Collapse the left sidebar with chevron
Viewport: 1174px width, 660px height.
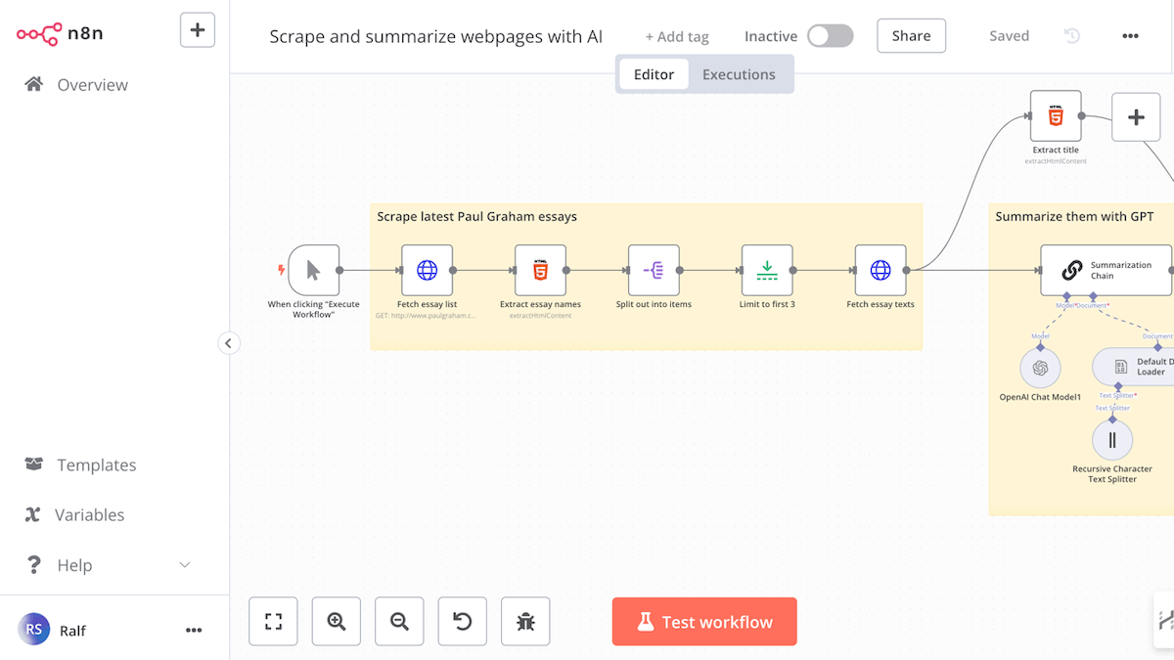pos(228,343)
